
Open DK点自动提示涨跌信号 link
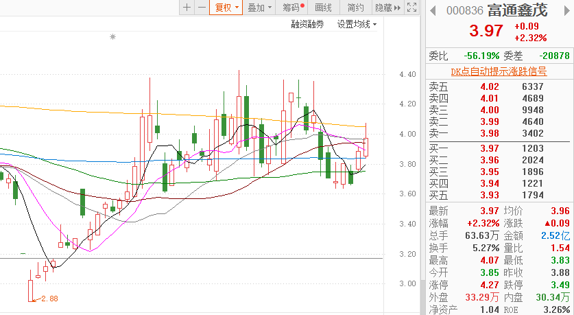499,71
